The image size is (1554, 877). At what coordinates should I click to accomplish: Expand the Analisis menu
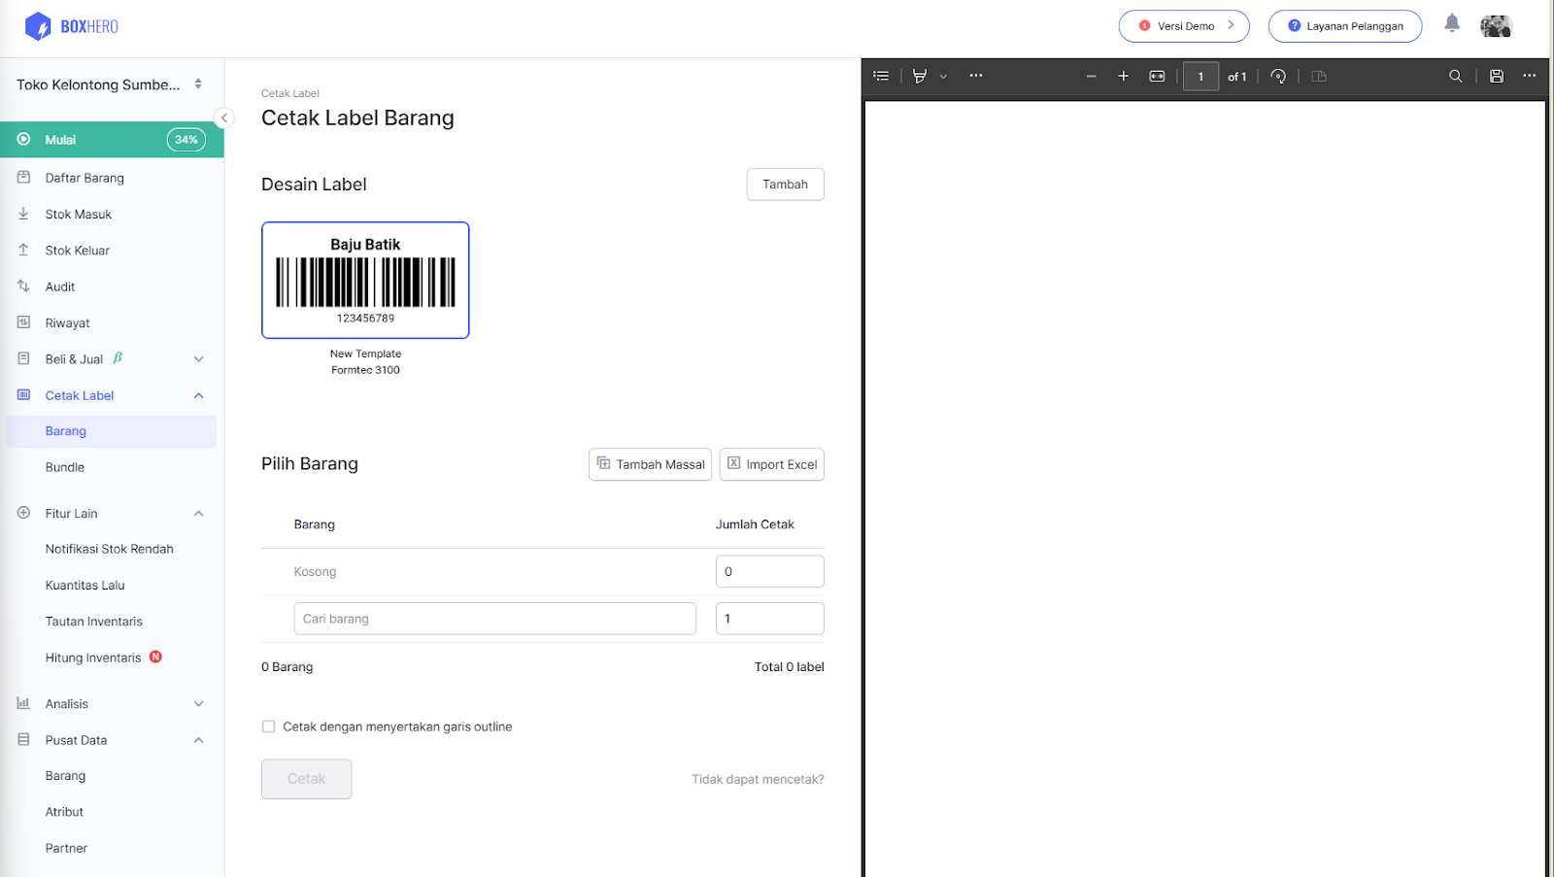point(112,704)
